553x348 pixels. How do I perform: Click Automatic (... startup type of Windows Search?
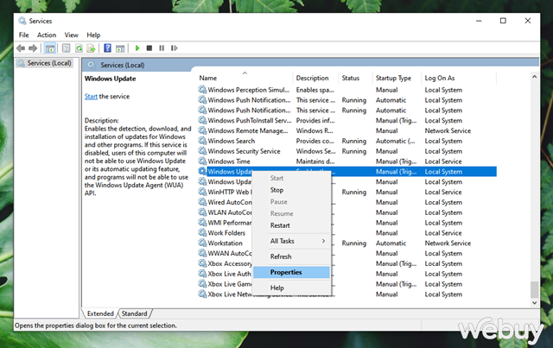395,141
